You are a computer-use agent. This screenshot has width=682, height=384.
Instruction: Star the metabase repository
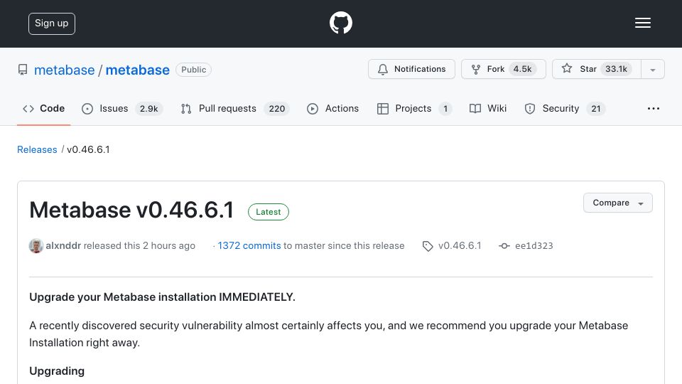pos(596,69)
